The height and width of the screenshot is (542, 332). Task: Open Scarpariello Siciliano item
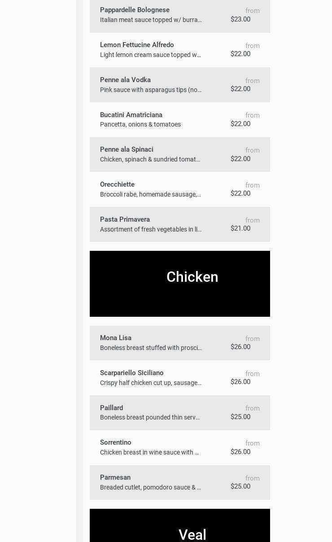pos(131,373)
